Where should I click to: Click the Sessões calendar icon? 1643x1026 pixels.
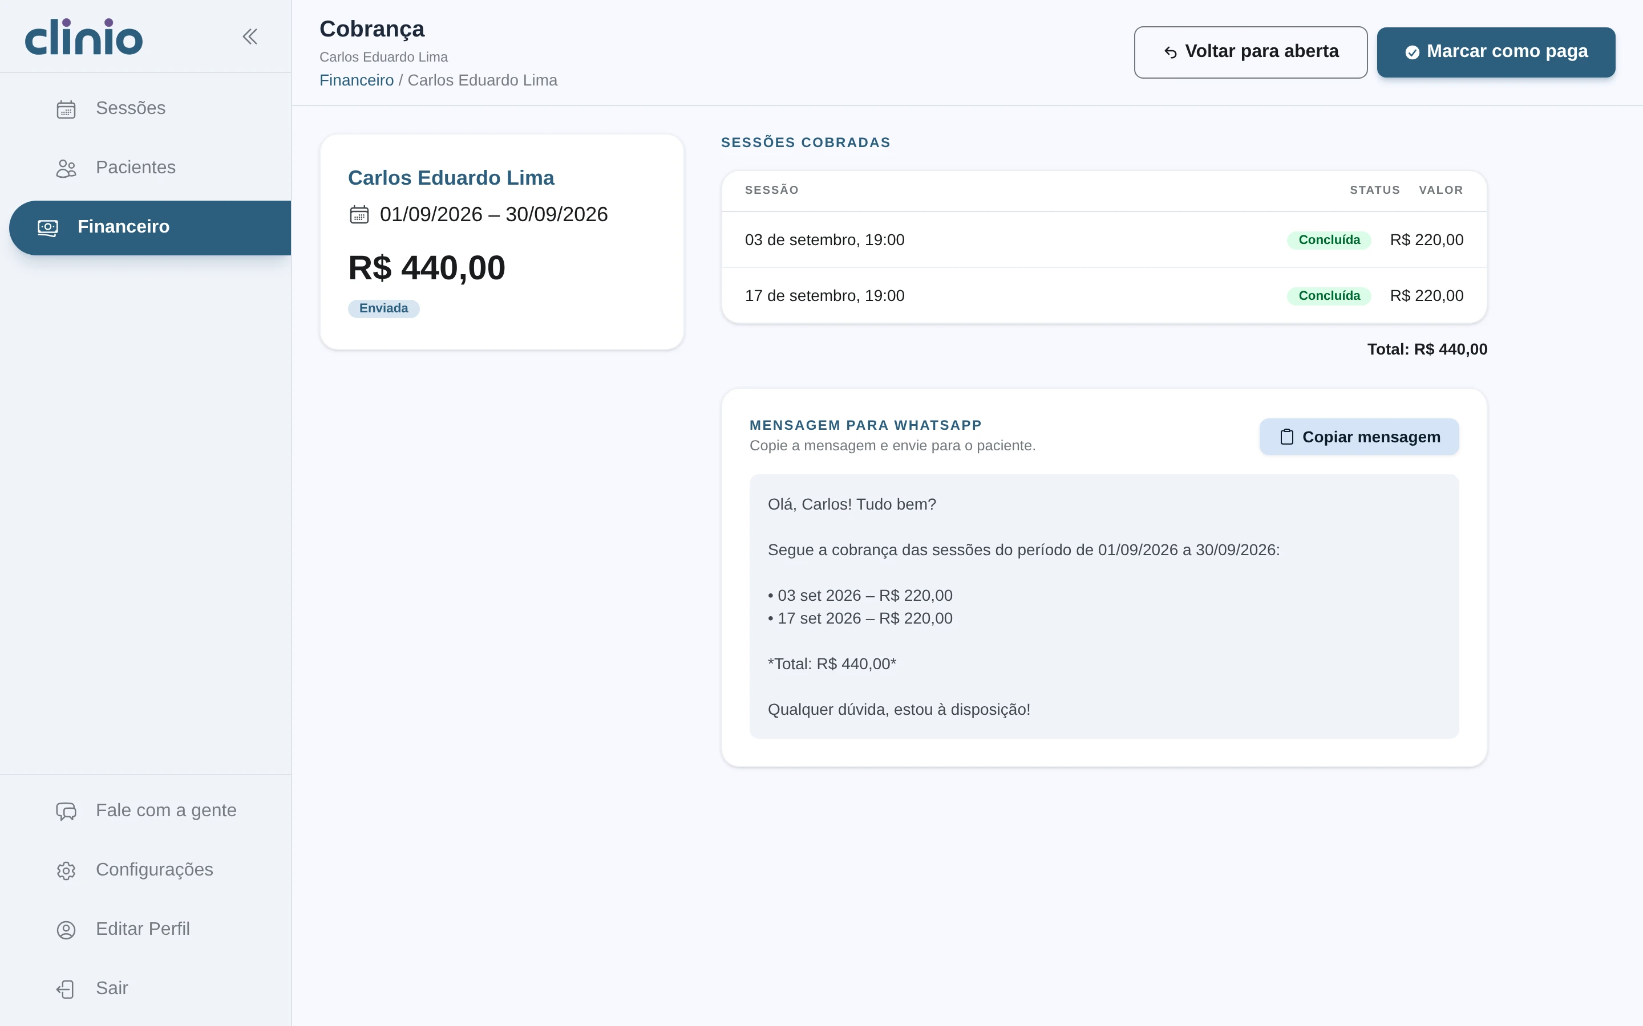pyautogui.click(x=66, y=109)
